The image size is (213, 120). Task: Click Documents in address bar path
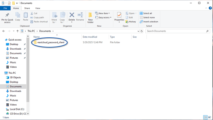coord(45,31)
